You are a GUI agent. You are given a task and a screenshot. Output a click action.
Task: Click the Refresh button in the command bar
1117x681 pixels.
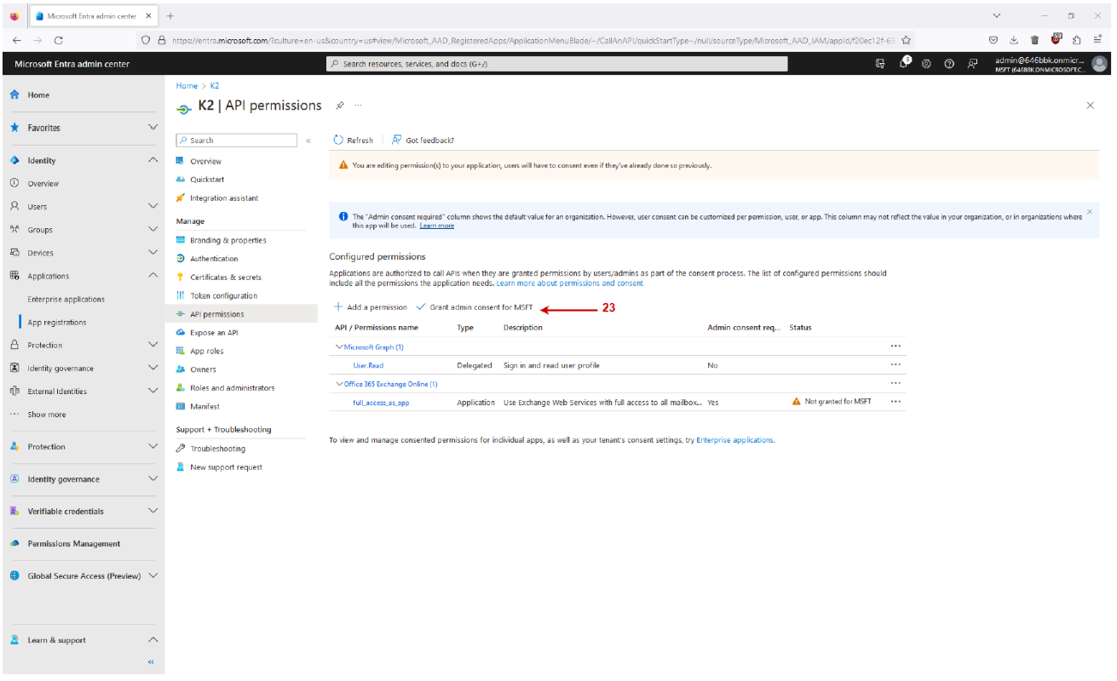pyautogui.click(x=354, y=140)
